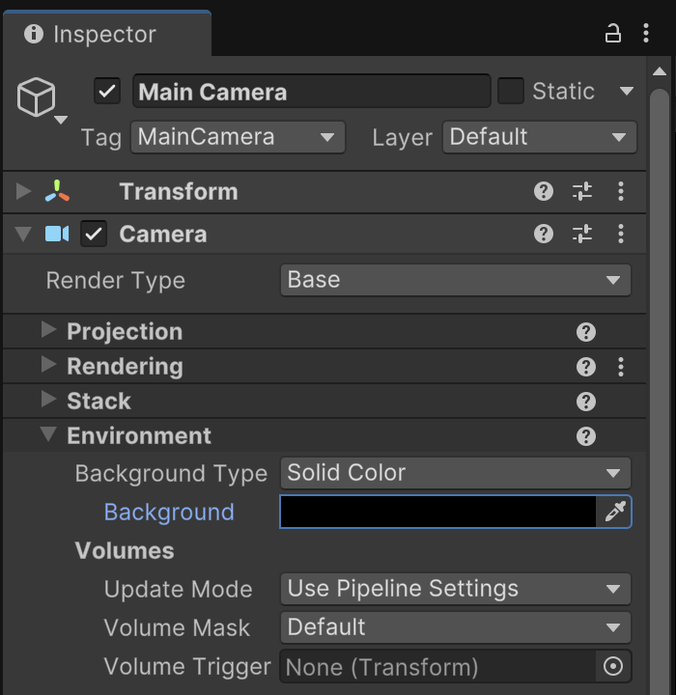This screenshot has height=695, width=676.
Task: Click the black Background color swatch
Action: click(x=437, y=512)
